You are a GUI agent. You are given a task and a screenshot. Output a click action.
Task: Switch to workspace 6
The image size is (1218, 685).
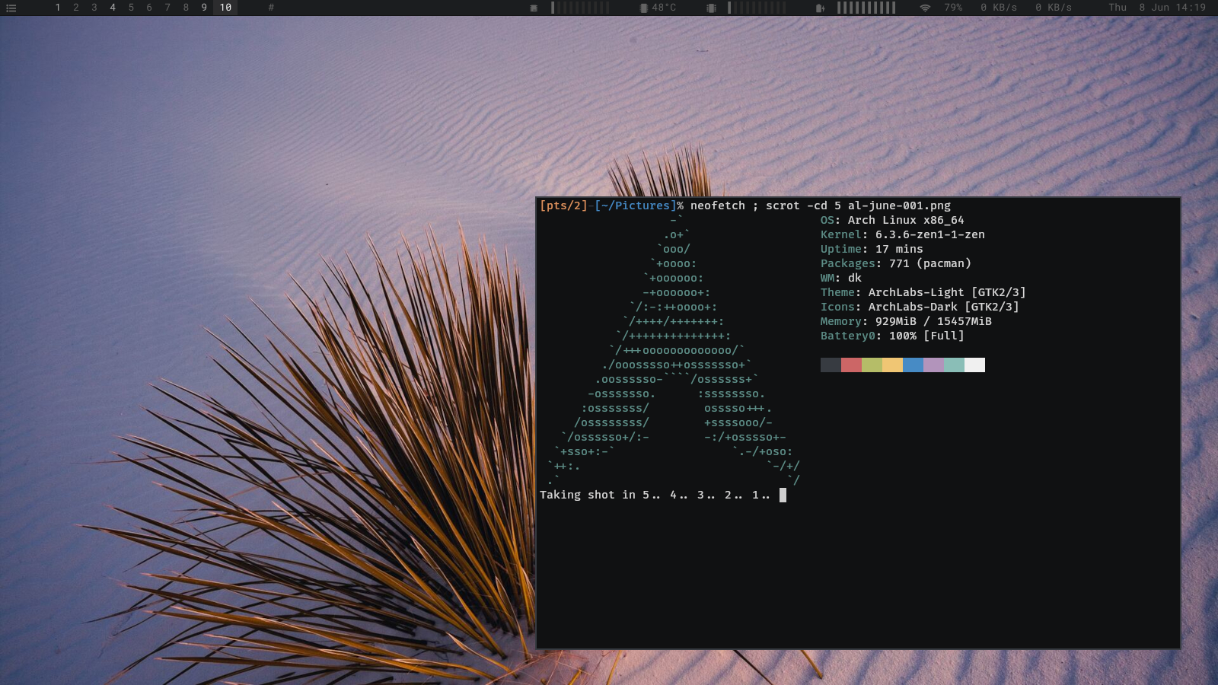tap(149, 8)
